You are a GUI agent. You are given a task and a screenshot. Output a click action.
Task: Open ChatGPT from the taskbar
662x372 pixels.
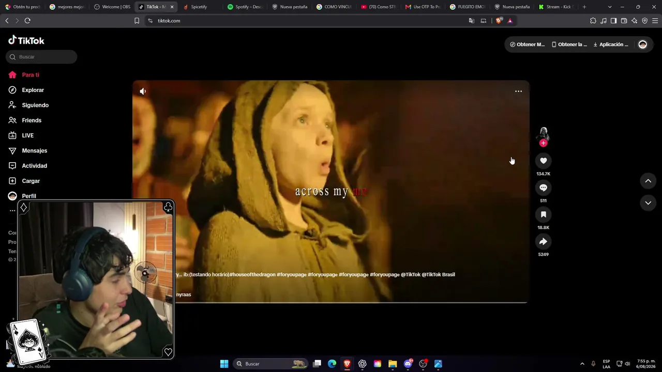(x=363, y=364)
